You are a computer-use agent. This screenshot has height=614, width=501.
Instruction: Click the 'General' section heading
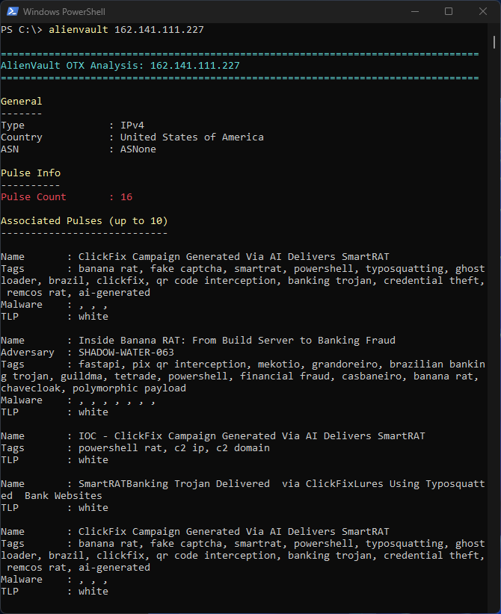21,102
